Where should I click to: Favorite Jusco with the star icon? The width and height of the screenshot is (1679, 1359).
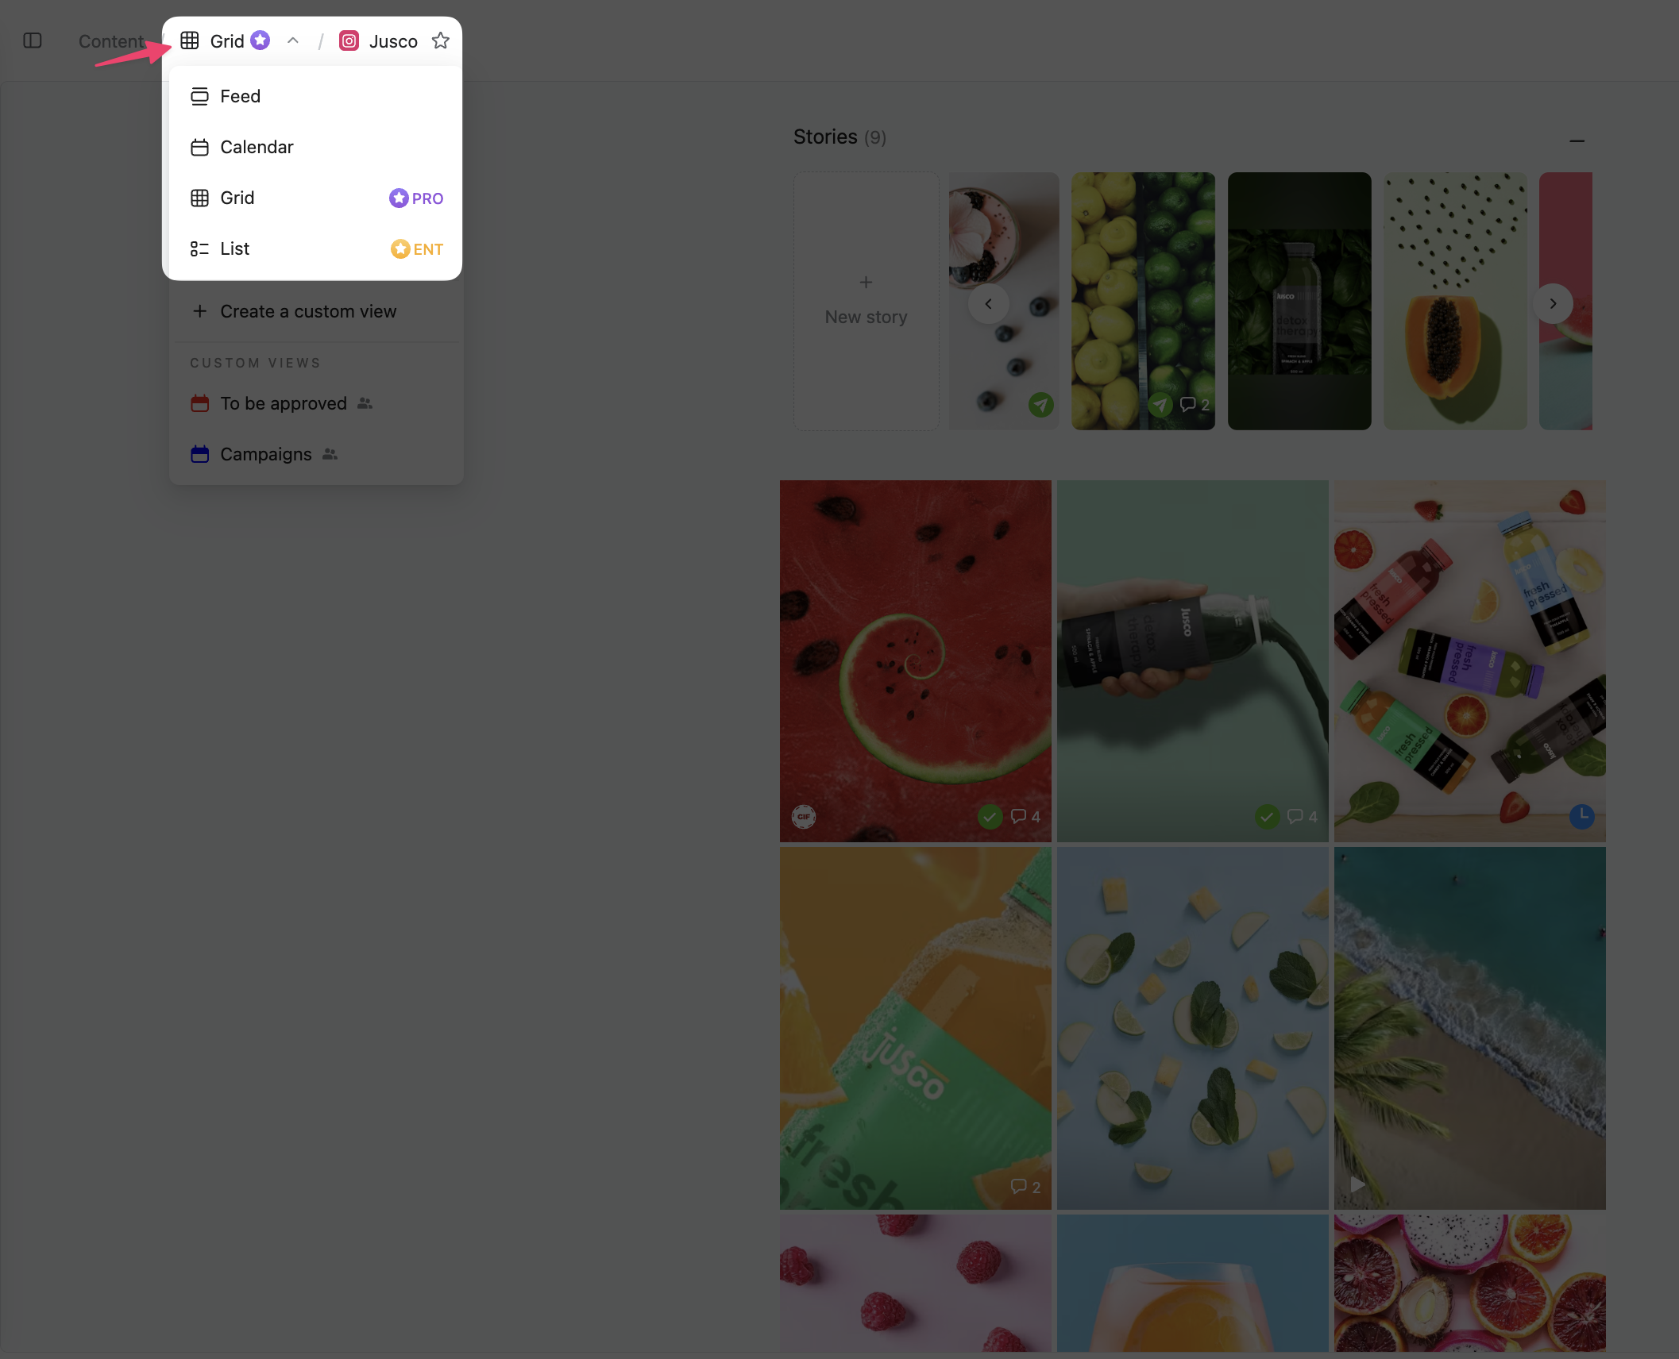coord(441,40)
